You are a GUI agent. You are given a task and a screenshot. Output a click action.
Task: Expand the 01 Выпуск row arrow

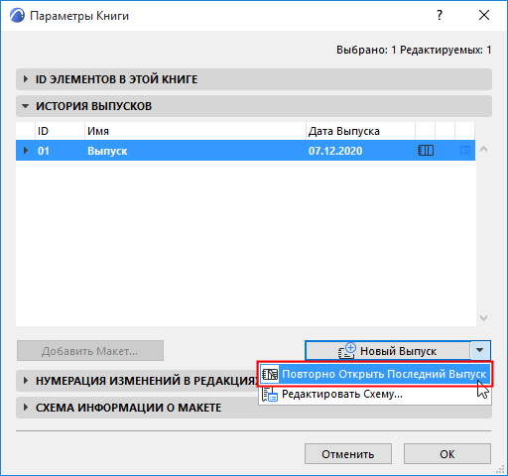(26, 151)
